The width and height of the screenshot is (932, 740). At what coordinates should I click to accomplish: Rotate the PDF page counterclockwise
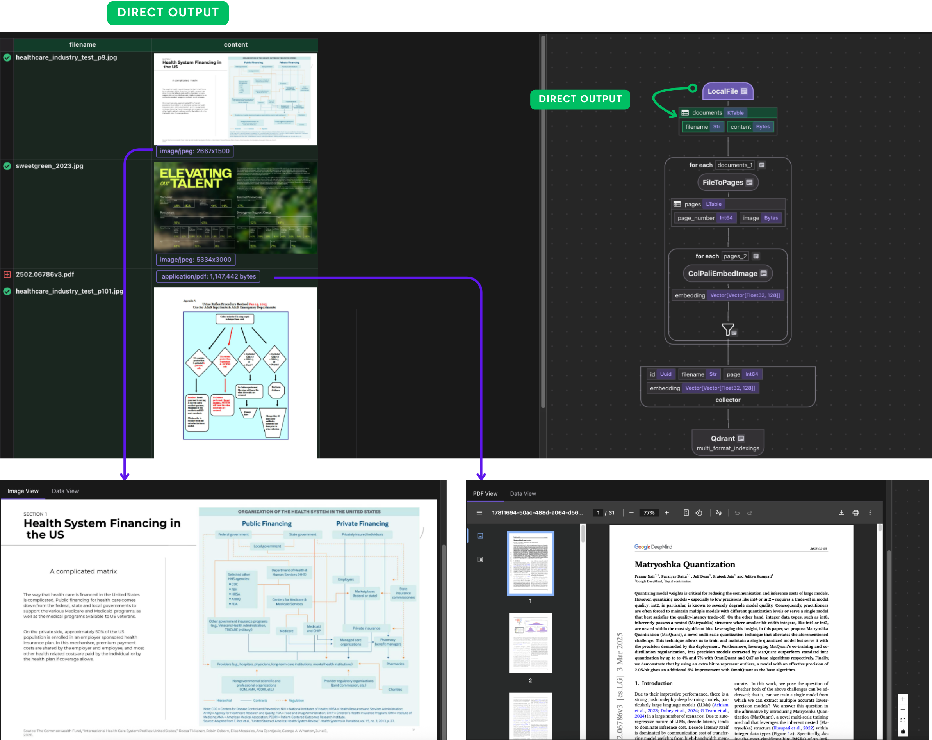[x=699, y=513]
